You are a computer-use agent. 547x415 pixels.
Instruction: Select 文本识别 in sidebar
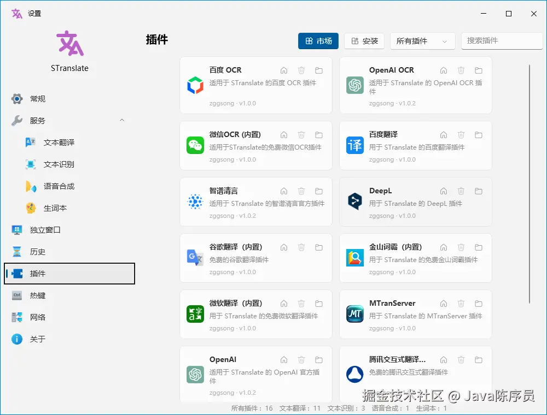(69, 164)
